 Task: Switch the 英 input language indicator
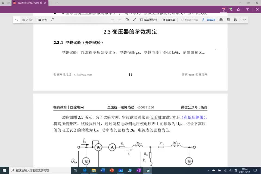point(236,170)
